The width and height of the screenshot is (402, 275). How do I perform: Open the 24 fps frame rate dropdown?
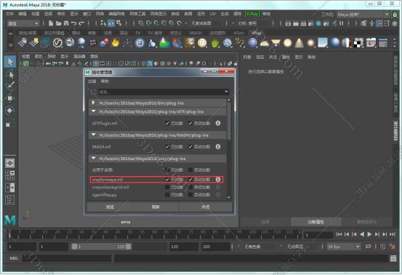pos(343,247)
